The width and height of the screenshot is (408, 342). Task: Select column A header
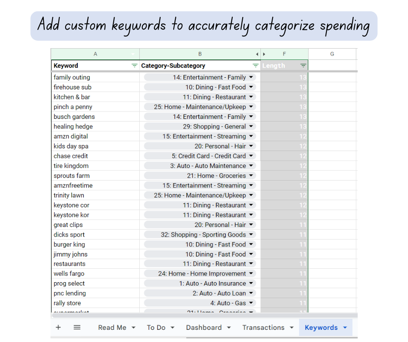[x=95, y=54]
